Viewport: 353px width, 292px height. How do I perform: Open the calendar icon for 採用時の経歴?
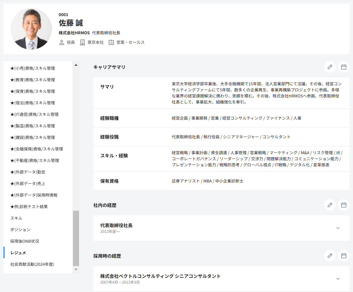(x=343, y=256)
